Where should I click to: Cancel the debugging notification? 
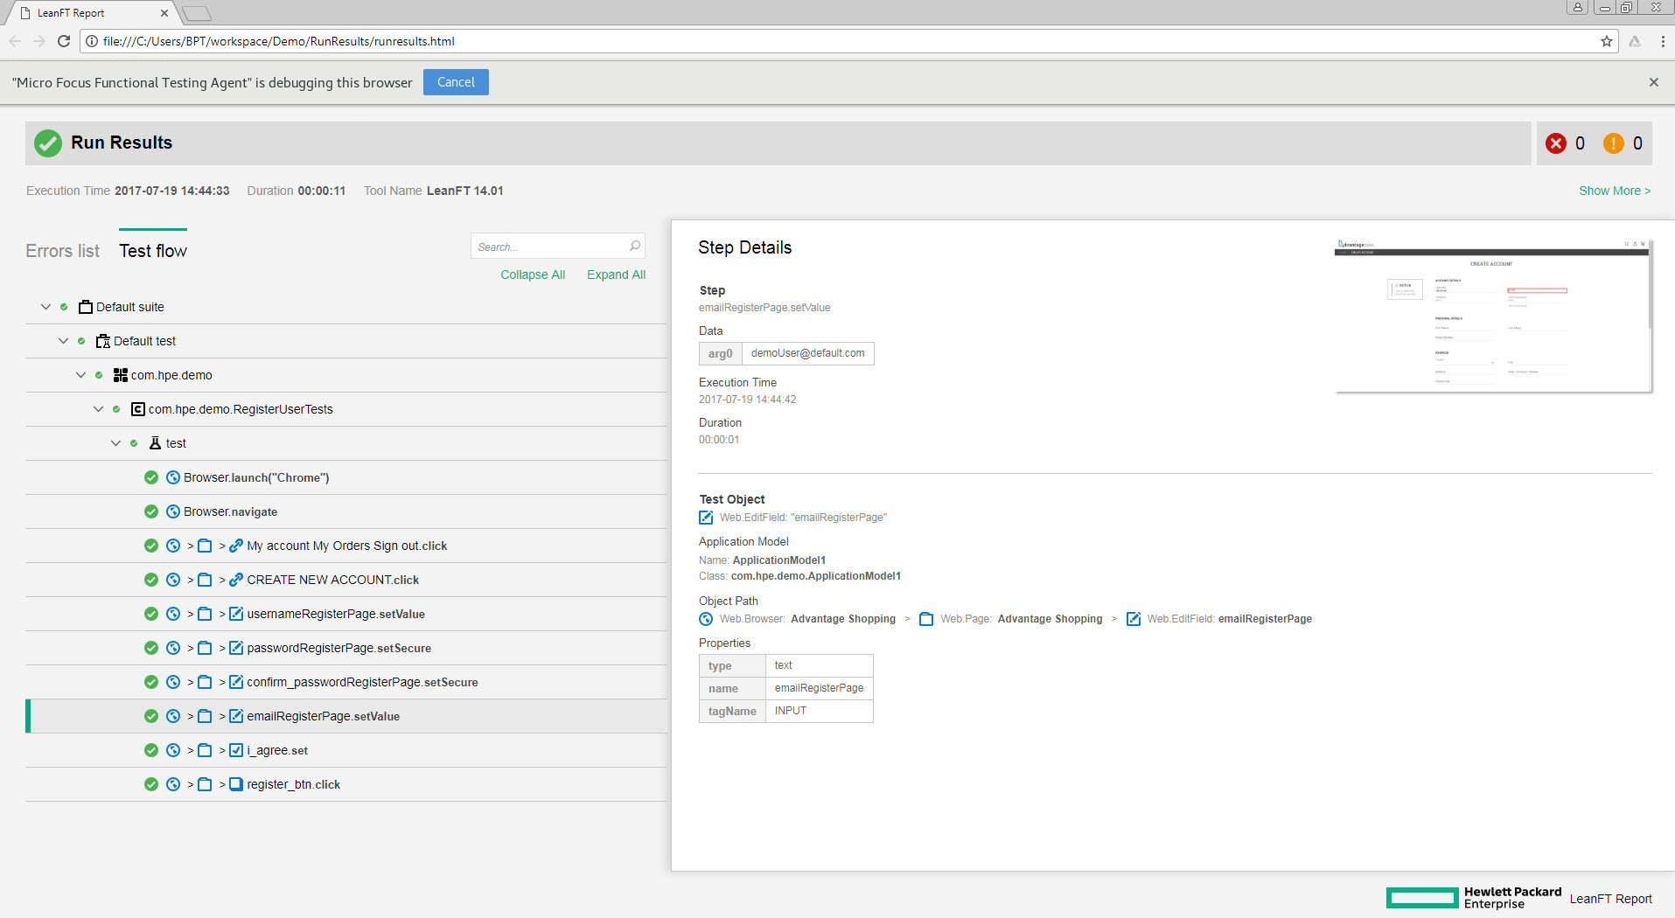[x=456, y=82]
